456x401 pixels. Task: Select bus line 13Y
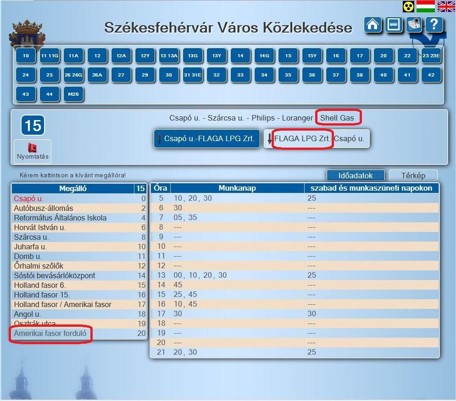[217, 55]
